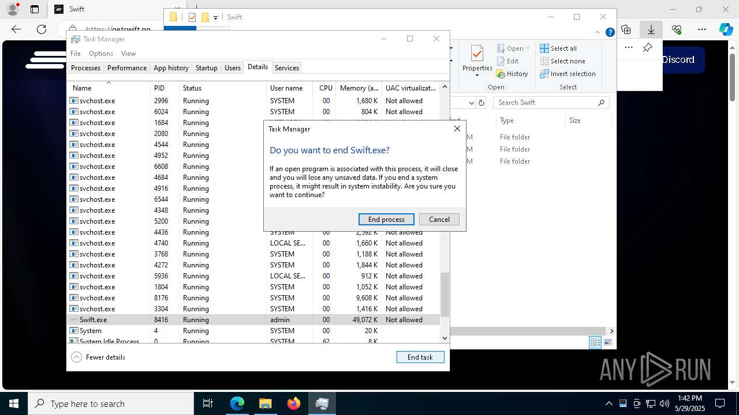
Task: Click the taskbar search box
Action: (111, 403)
